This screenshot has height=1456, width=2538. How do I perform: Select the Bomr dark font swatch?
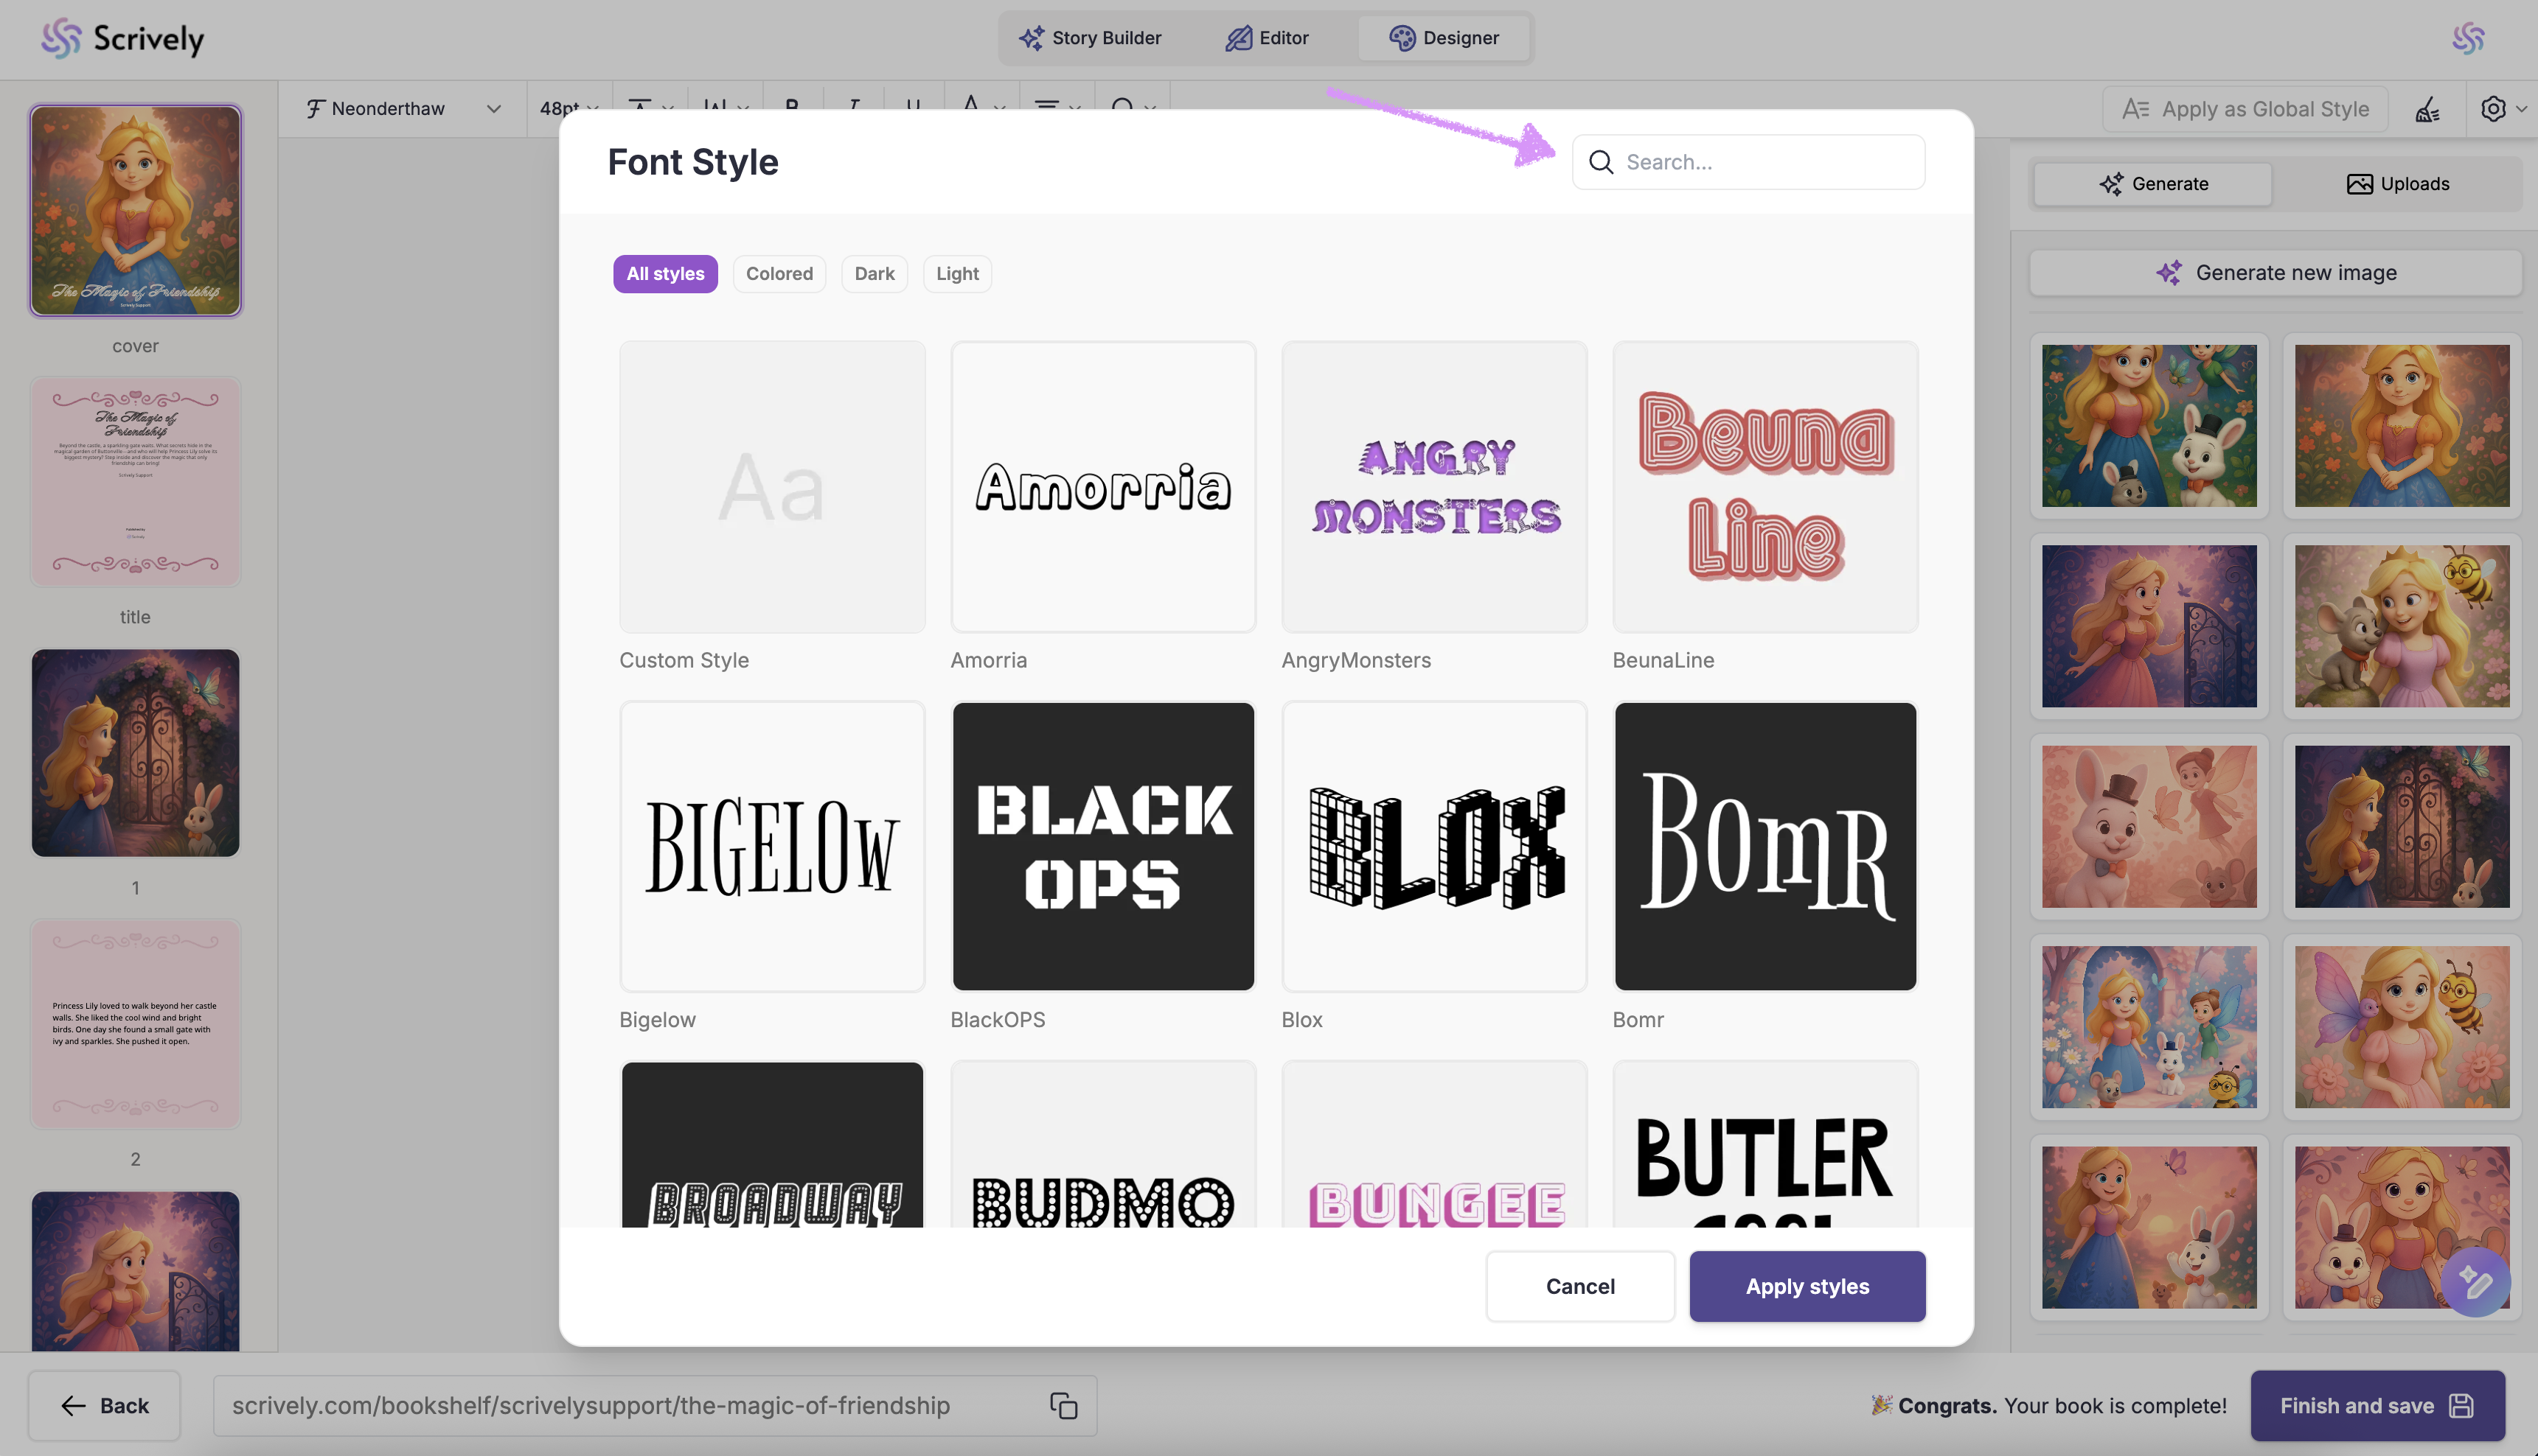click(x=1765, y=846)
